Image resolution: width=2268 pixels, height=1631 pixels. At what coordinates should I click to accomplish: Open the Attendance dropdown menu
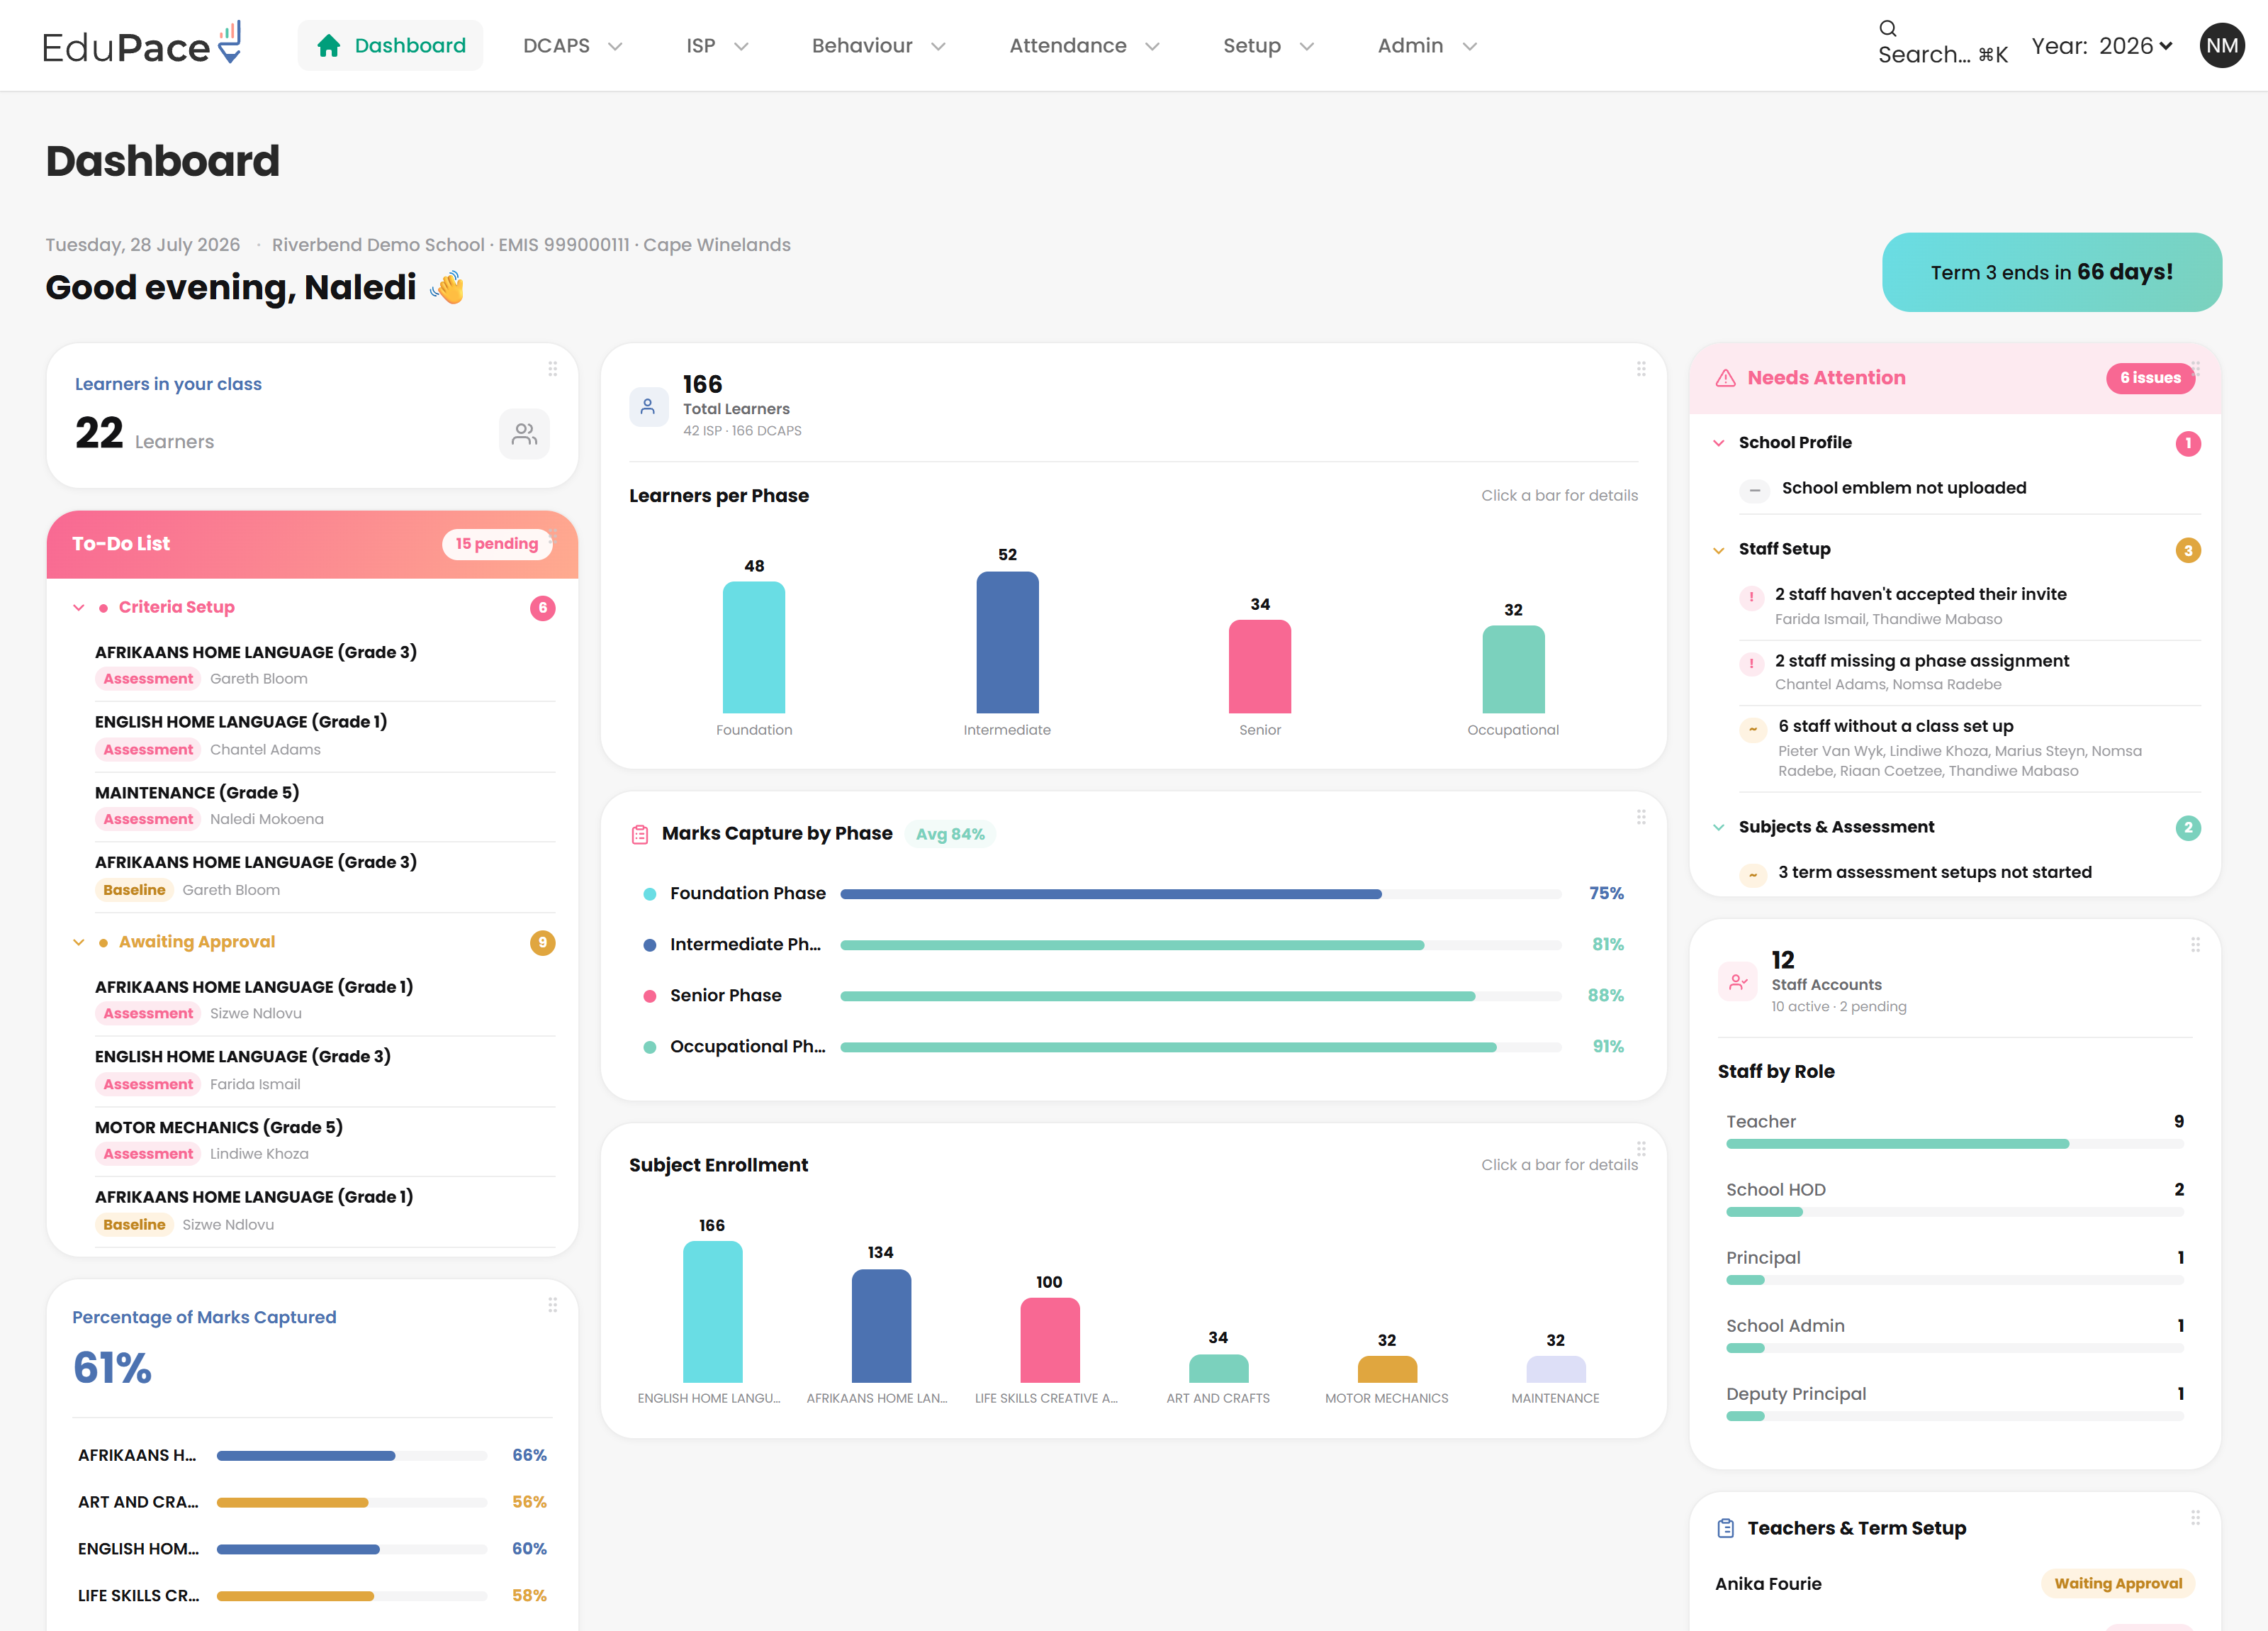[1084, 46]
